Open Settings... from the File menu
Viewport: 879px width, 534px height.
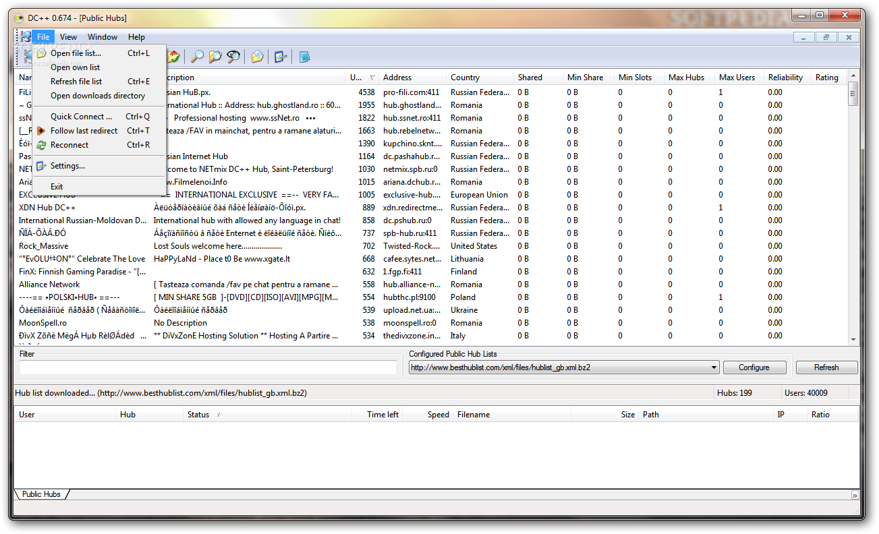click(99, 166)
